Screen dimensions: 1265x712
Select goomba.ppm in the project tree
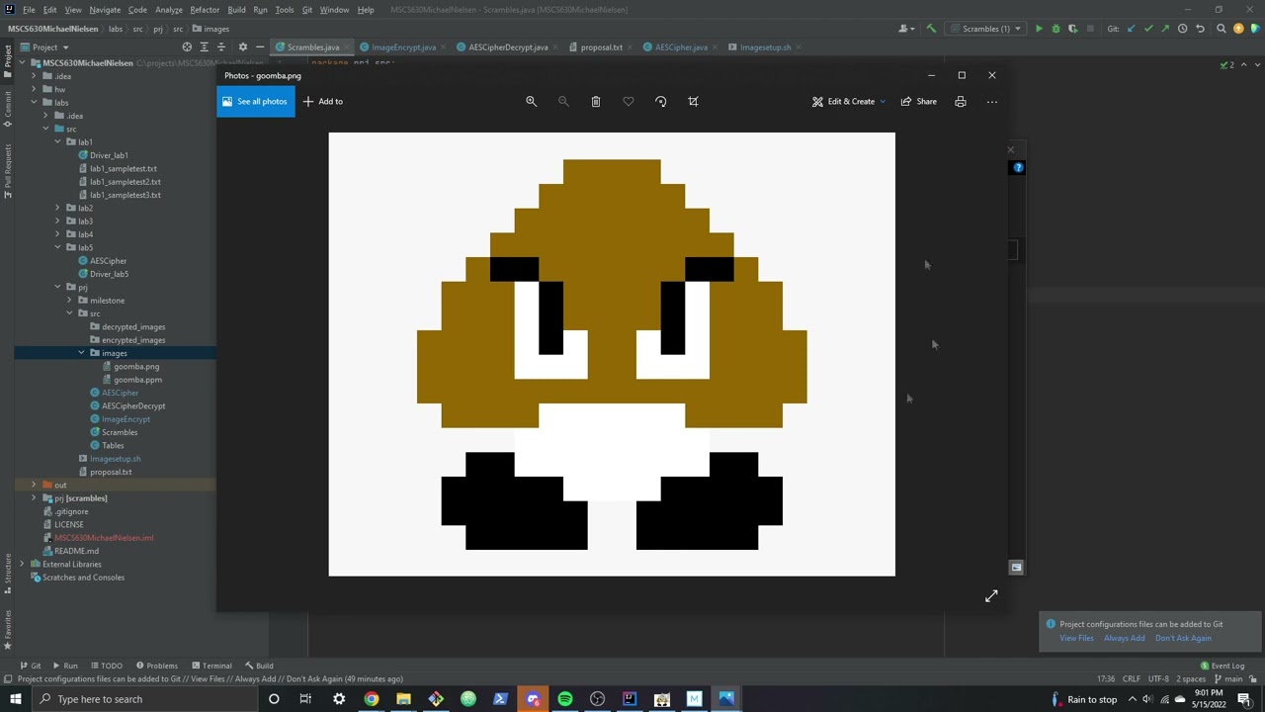click(137, 380)
